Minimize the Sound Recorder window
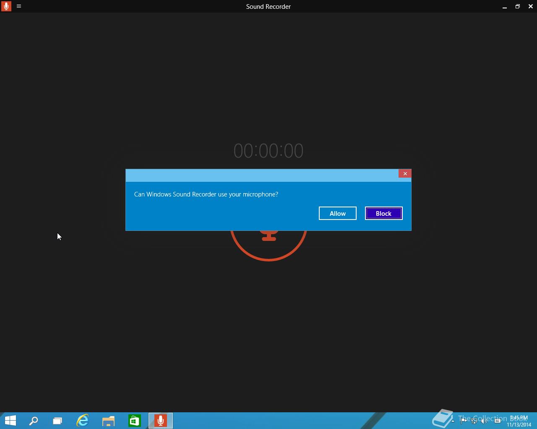The width and height of the screenshot is (537, 429). [505, 6]
